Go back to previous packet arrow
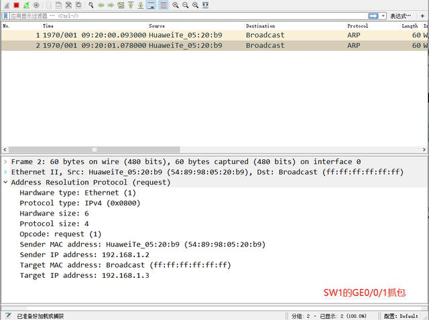429x320 pixels. [101, 5]
